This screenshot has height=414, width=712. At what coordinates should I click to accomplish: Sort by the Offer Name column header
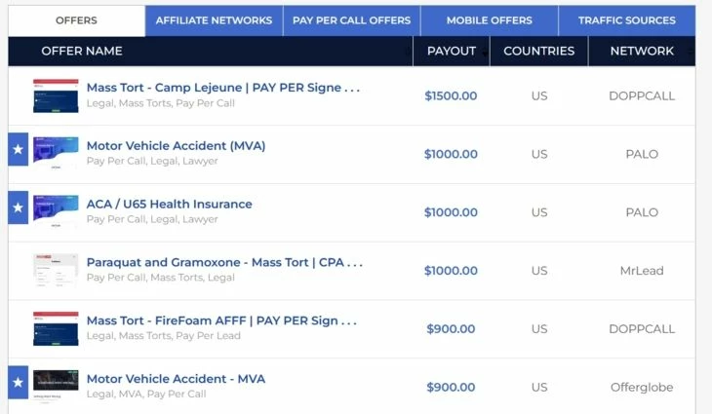82,51
